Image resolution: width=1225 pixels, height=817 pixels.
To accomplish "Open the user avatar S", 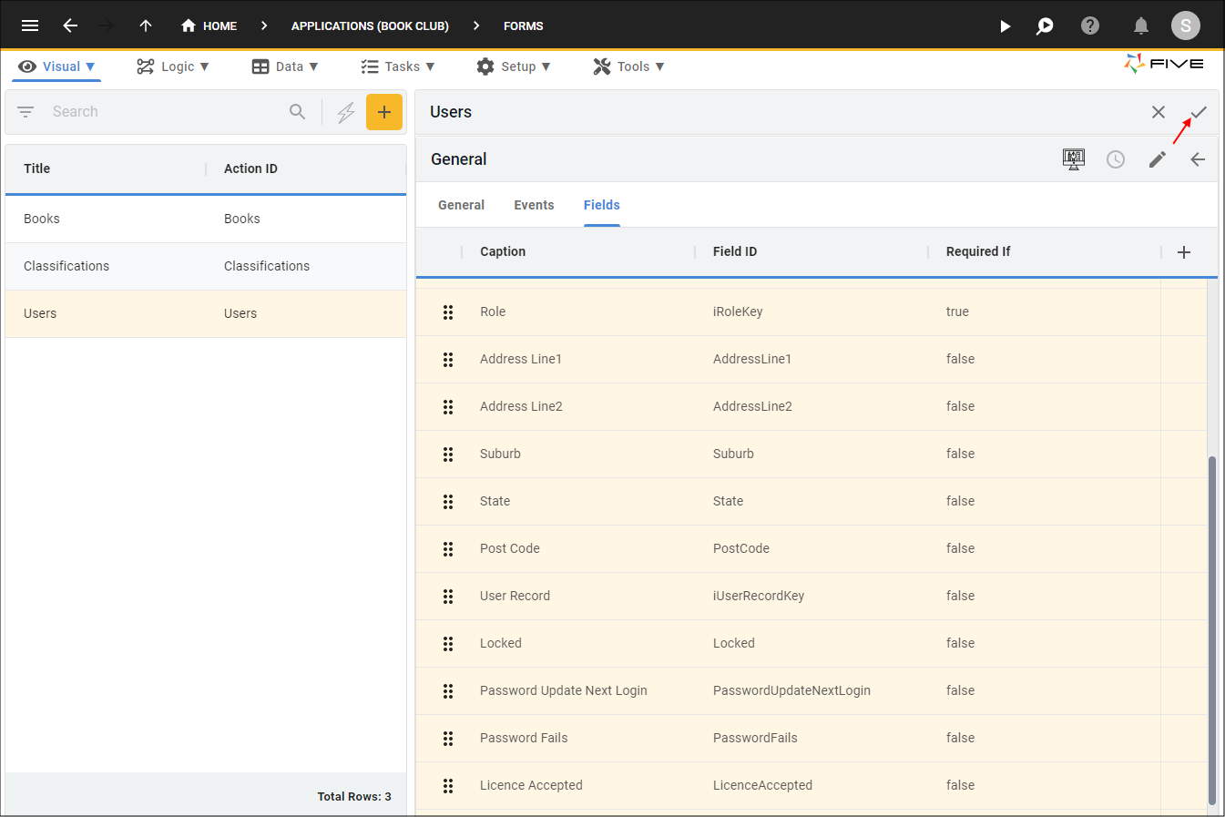I will pos(1186,26).
